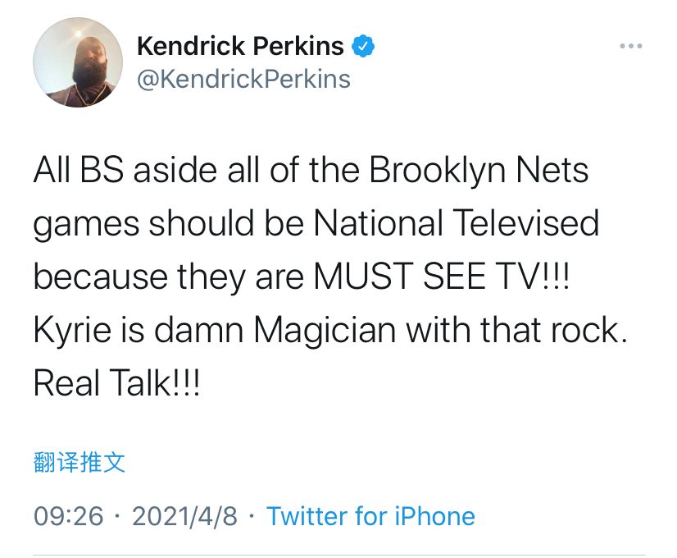Viewport: 677px width, 558px height.
Task: Click the word "Kyrie" in the tweet
Action: coord(72,331)
